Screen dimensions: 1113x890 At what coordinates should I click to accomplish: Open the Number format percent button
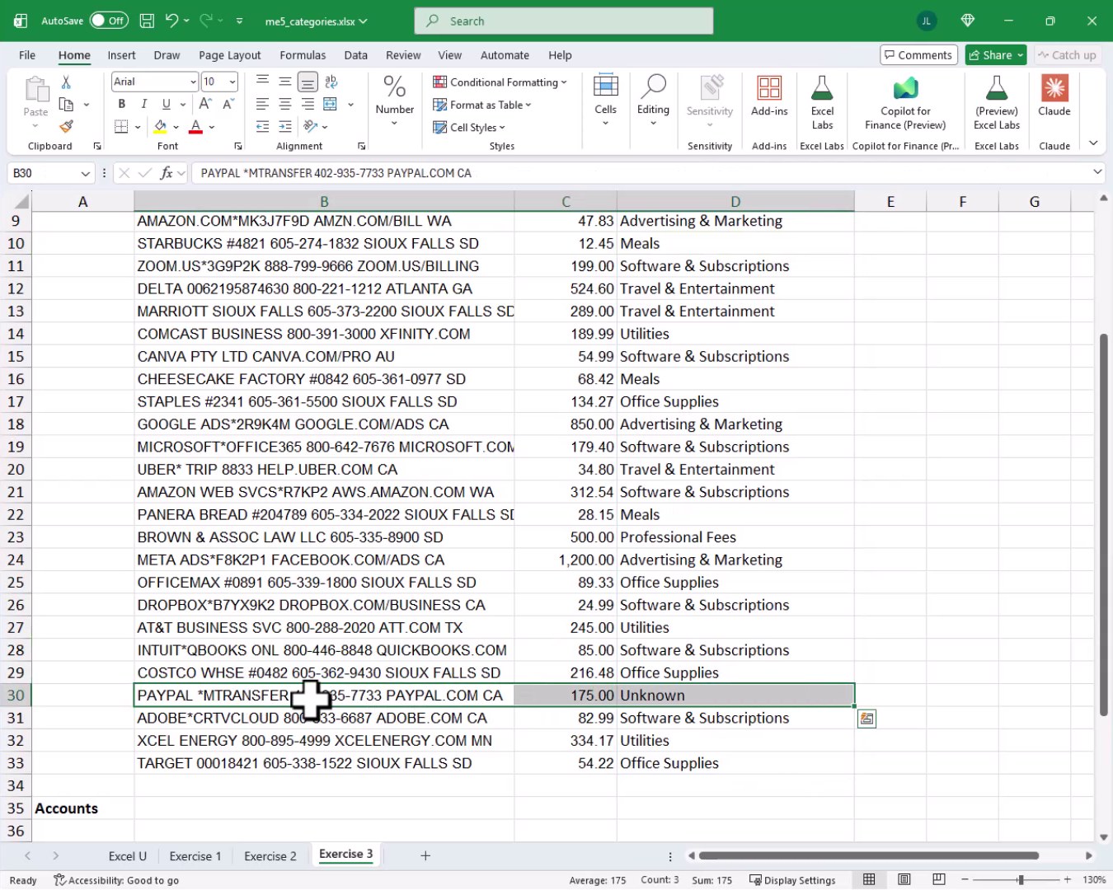tap(395, 99)
